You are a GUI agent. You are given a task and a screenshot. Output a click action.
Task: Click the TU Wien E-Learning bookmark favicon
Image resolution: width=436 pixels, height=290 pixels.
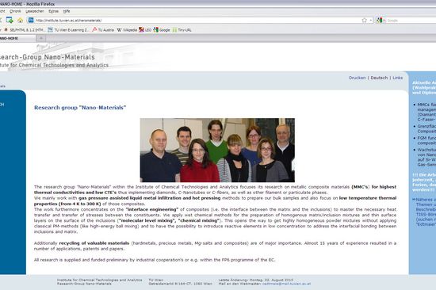(50, 30)
